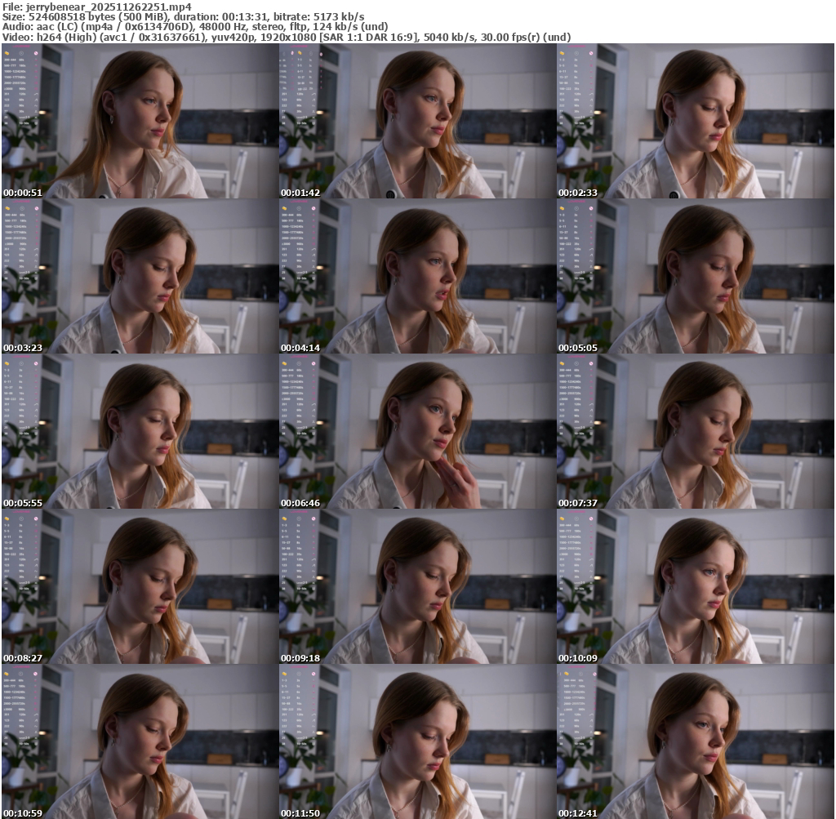
Task: View the thumbnail at 00:06:46
Action: [417, 431]
